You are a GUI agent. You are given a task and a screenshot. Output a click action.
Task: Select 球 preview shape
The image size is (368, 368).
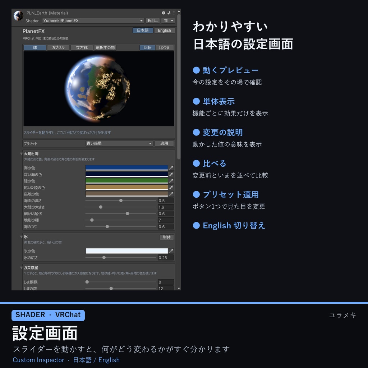tap(35, 48)
